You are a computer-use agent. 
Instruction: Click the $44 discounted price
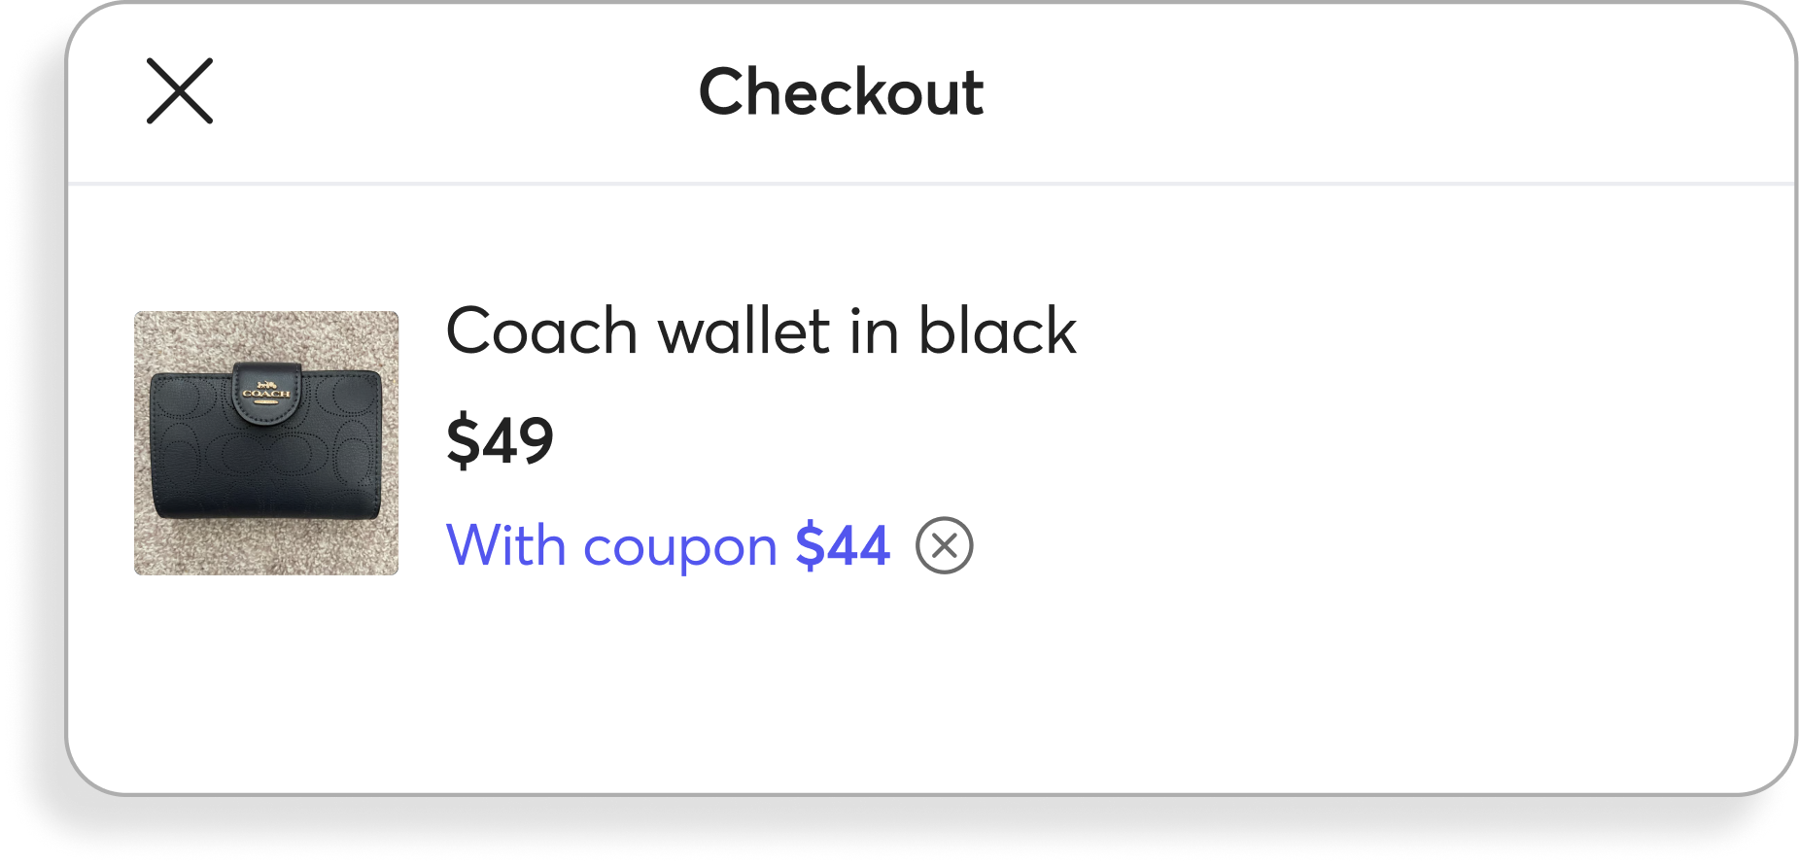842,546
